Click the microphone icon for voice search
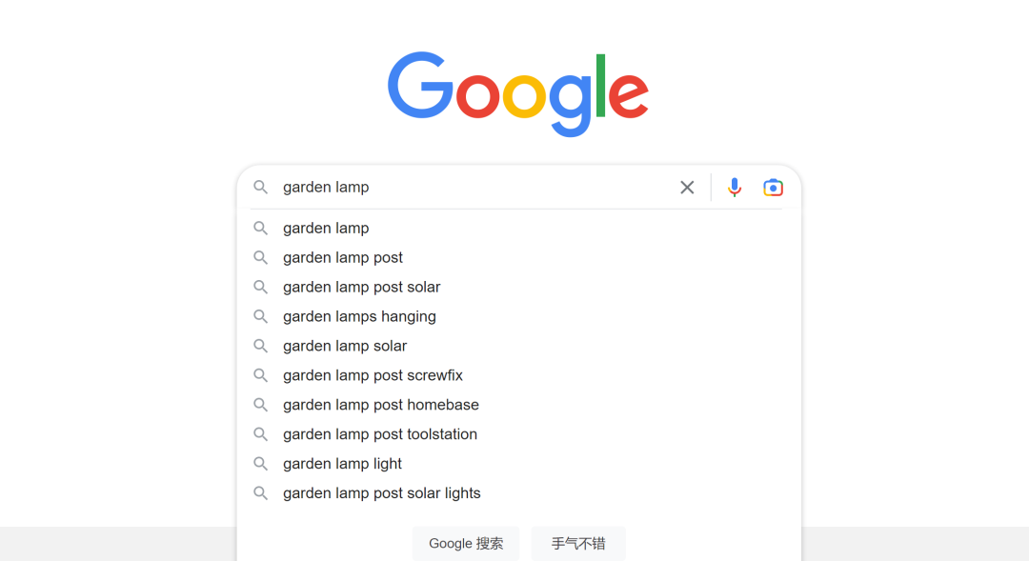 pyautogui.click(x=734, y=187)
